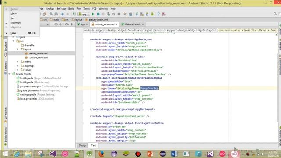This screenshot has width=281, height=158.
Task: Open the Tools menu
Action: point(86,9)
